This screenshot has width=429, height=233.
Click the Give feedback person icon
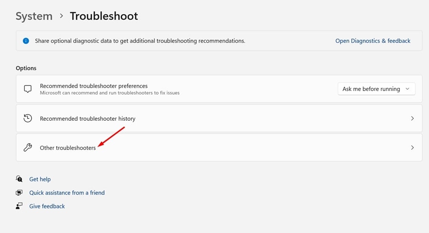pos(19,206)
